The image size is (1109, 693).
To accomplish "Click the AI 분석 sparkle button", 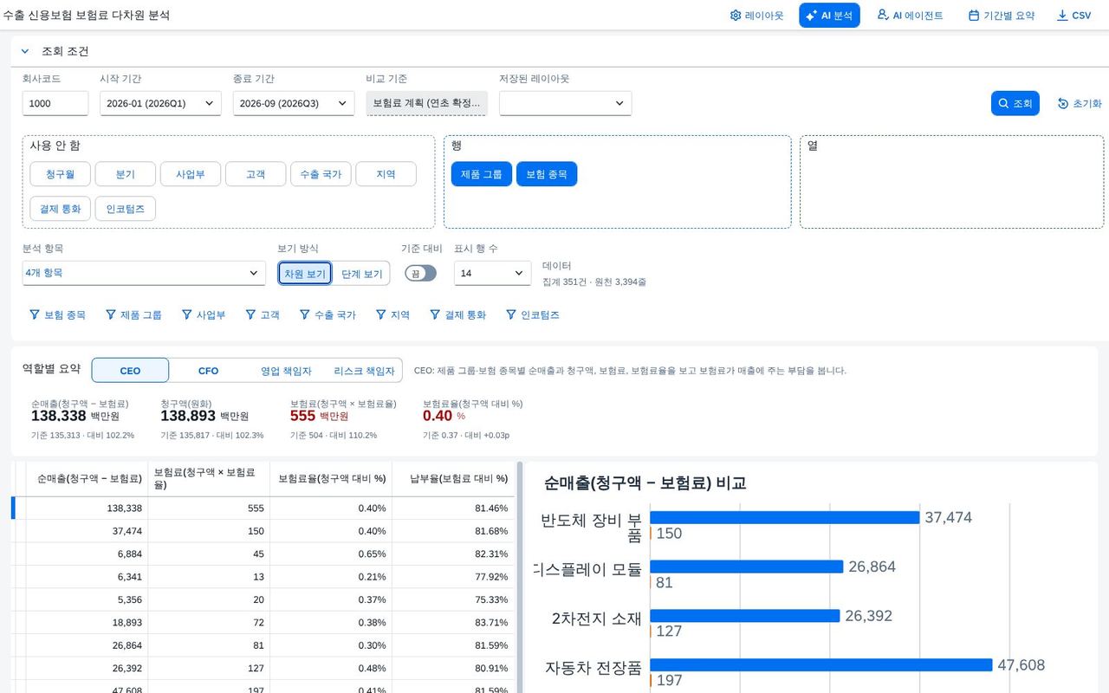I will (x=829, y=16).
